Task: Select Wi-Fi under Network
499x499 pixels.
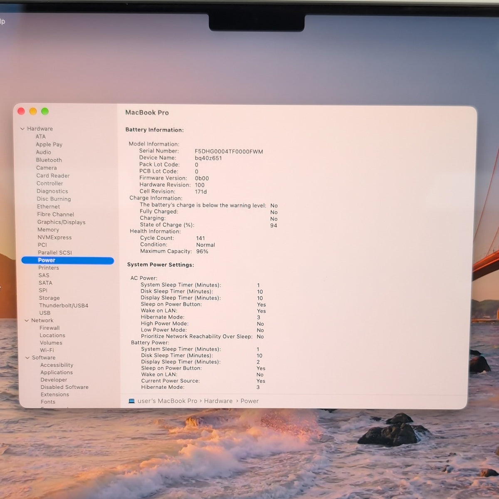Action: point(47,350)
